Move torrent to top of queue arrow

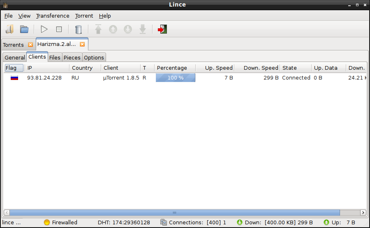click(x=98, y=29)
